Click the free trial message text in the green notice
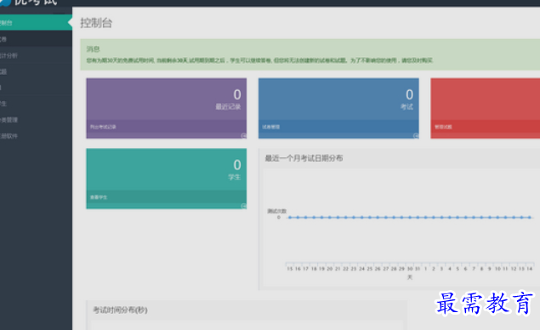 pyautogui.click(x=259, y=60)
